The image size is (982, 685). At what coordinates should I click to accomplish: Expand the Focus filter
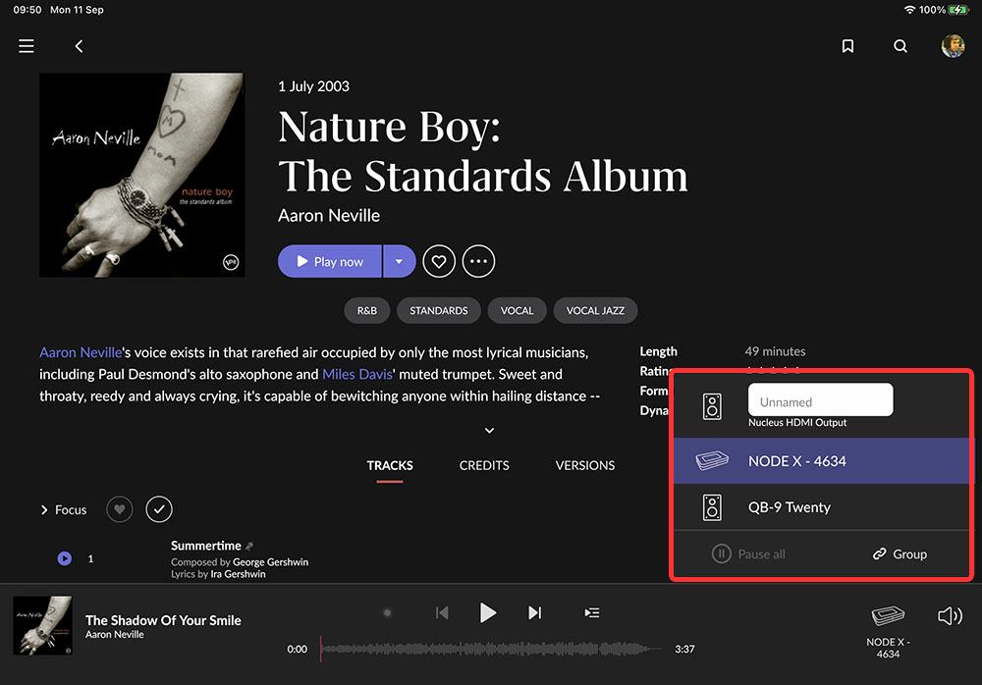[64, 510]
